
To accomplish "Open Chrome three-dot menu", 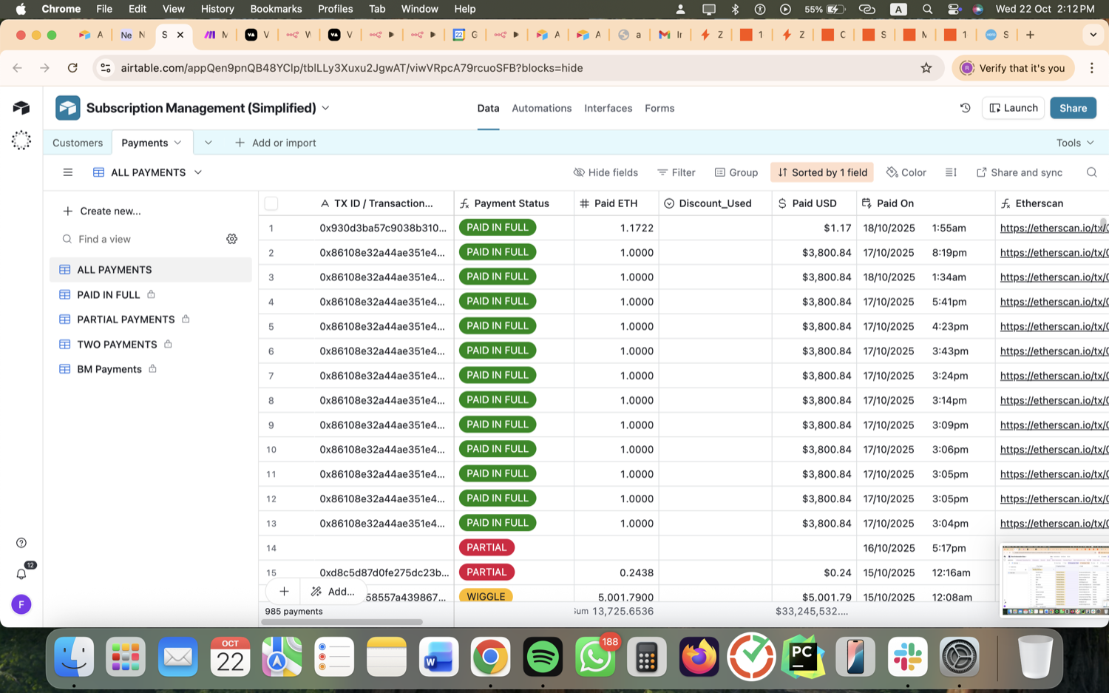I will [1091, 68].
